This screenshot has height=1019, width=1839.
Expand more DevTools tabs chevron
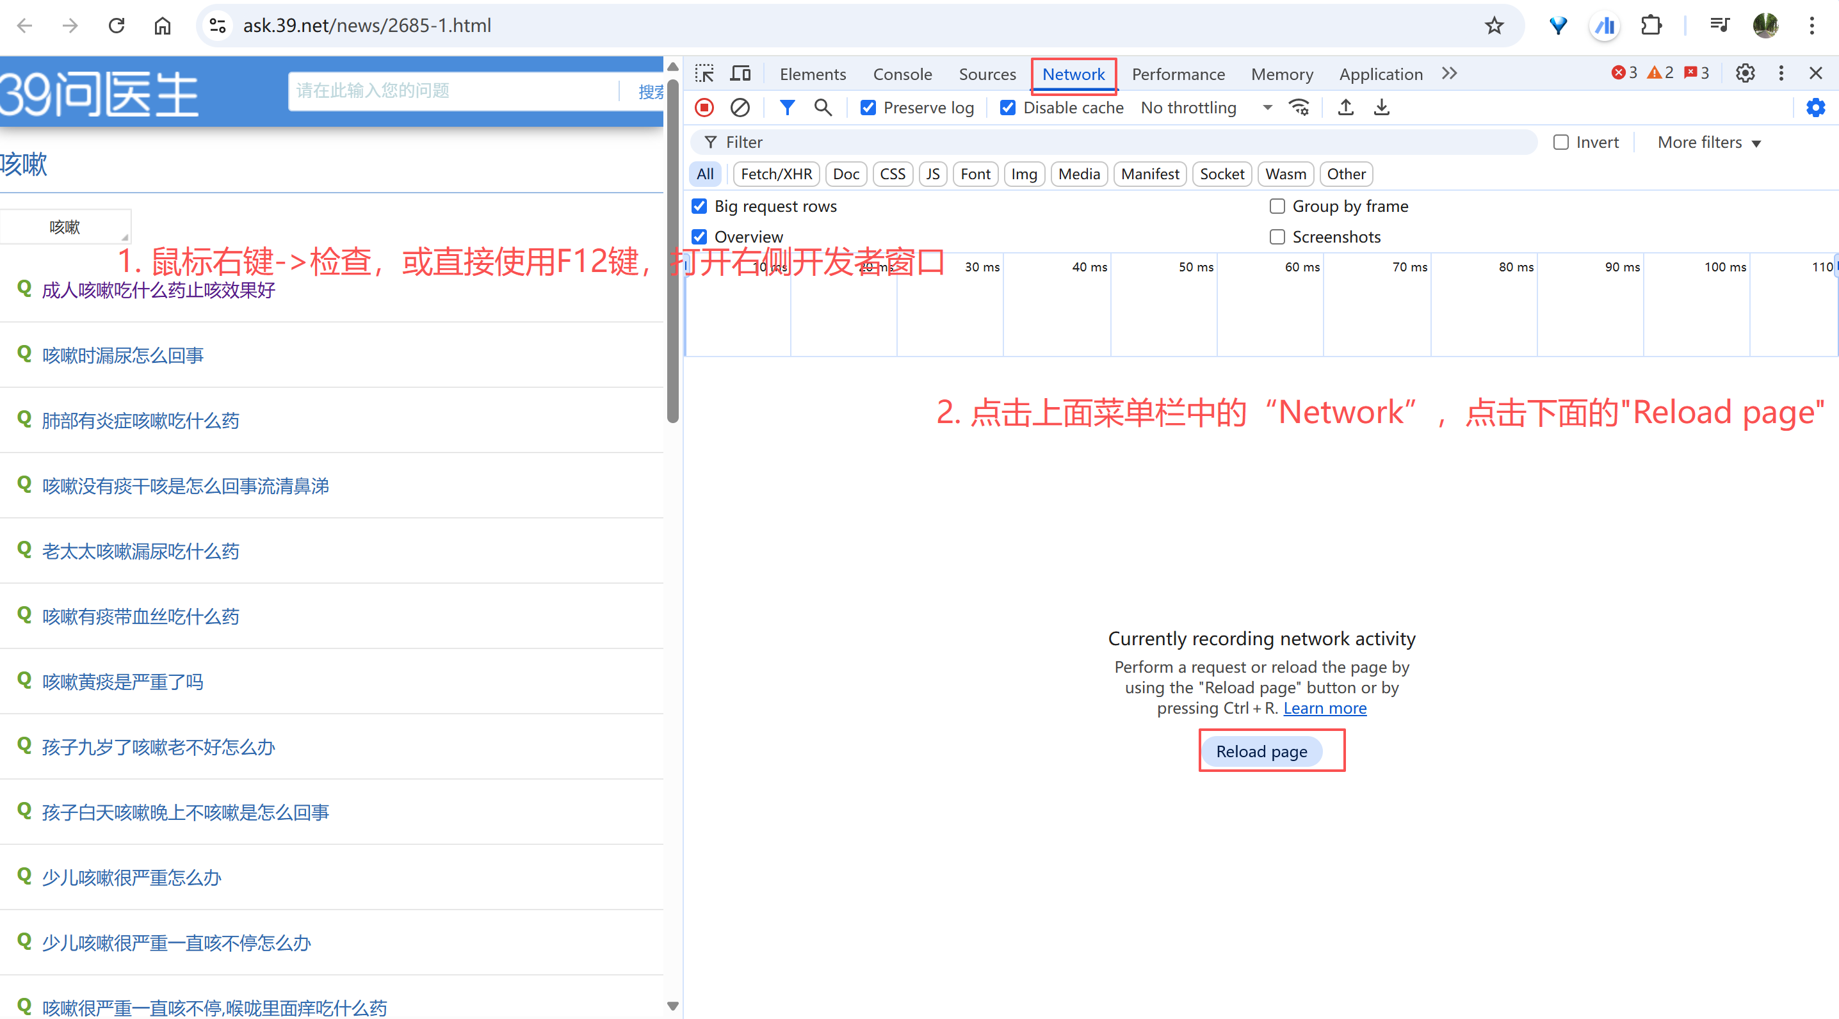1448,74
